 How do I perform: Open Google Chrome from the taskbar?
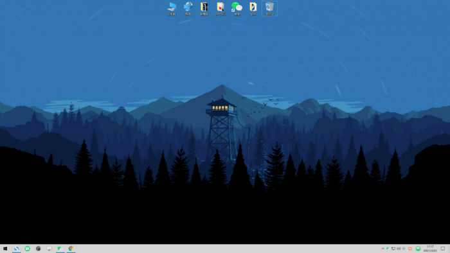point(71,249)
